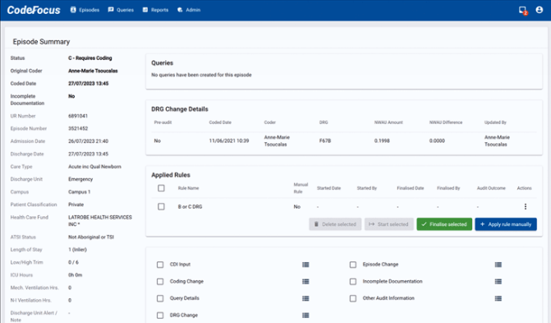Screen dimensions: 551x323
Task: Click the Episode Number value 3521452
Action: pos(78,128)
